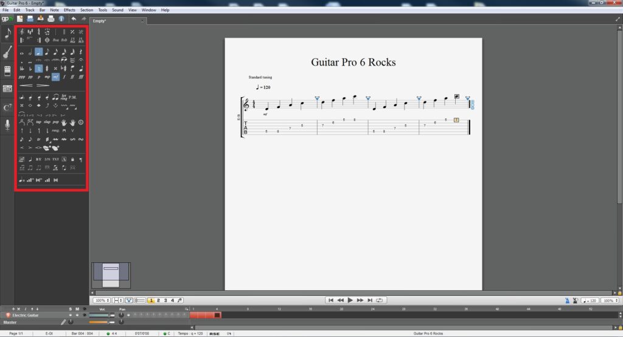Select the half note duration
The width and height of the screenshot is (623, 337).
point(30,52)
